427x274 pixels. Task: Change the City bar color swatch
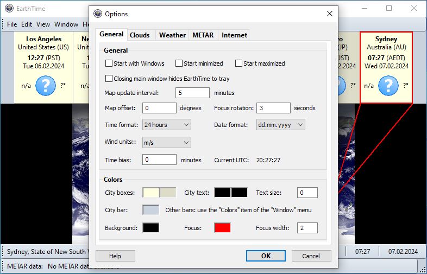tap(151, 210)
